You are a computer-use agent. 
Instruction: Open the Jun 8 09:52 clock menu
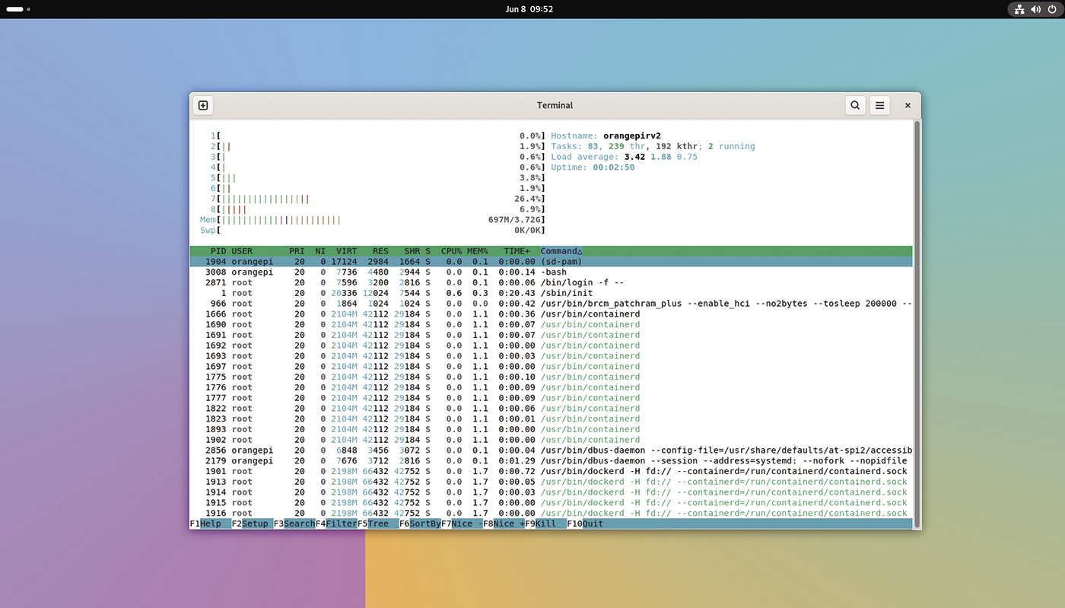point(529,9)
